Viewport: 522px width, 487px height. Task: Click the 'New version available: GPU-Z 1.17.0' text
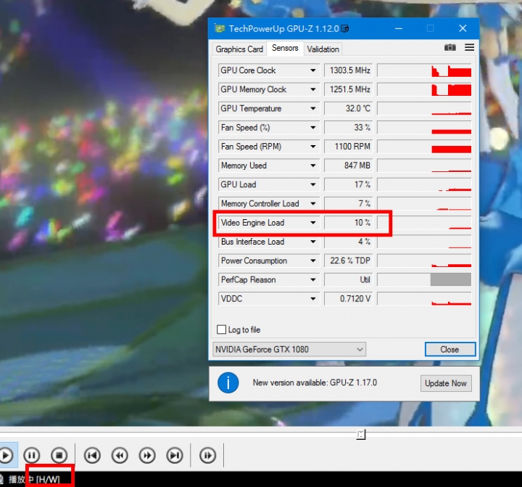(315, 382)
